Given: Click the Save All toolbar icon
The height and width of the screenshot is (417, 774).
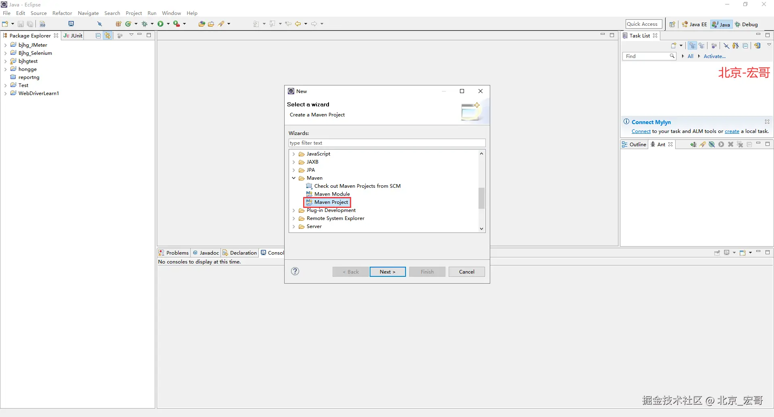Looking at the screenshot, I should pyautogui.click(x=30, y=24).
